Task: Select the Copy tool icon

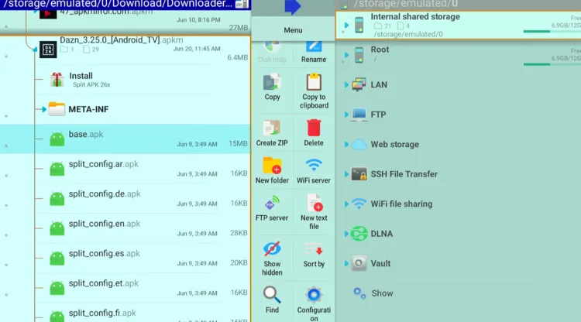Action: coord(272,82)
